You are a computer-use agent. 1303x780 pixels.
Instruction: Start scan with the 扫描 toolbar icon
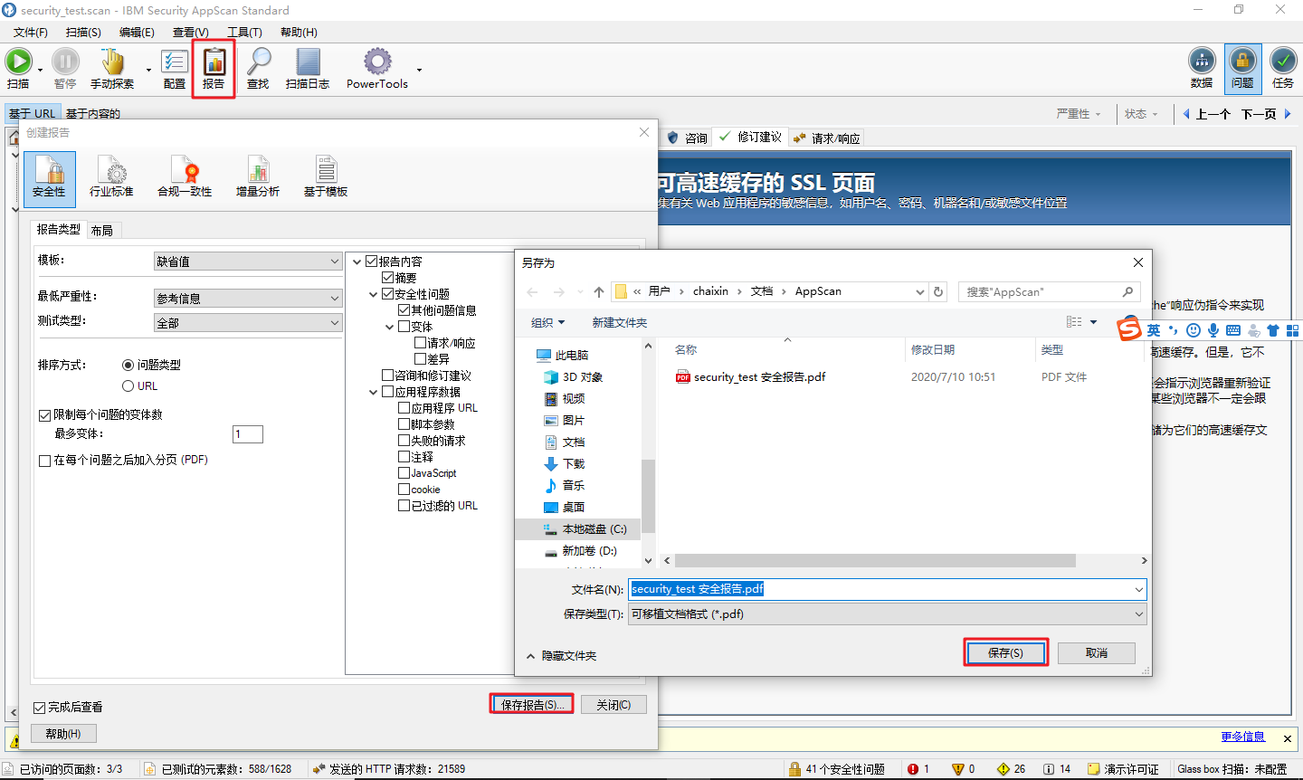point(18,62)
